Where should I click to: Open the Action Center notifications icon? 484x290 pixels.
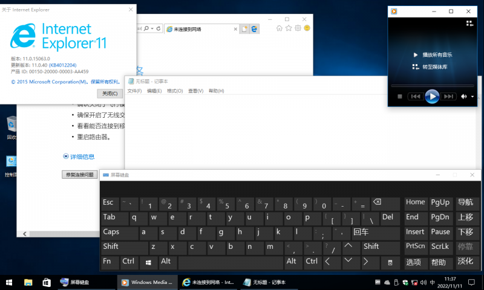(x=471, y=282)
